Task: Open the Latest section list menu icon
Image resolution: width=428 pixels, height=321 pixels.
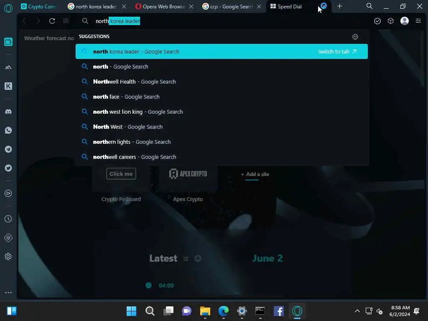Action: pos(186,258)
